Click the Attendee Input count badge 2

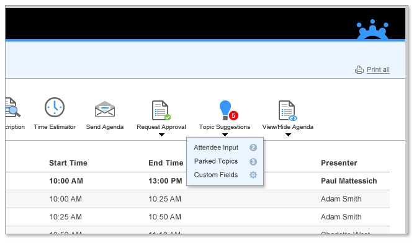[x=253, y=148]
